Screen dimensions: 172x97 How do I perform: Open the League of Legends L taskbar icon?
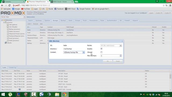tap(18, 95)
